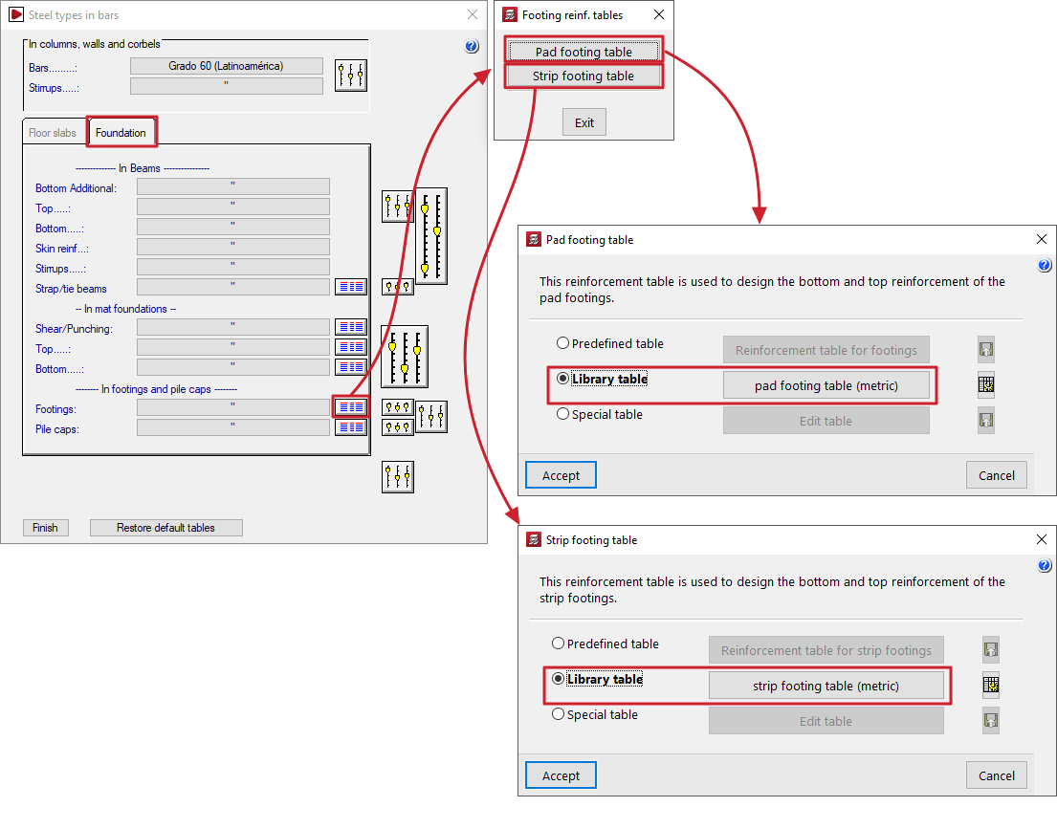The image size is (1057, 829).
Task: Switch to the Foundation tab
Action: coord(121,133)
